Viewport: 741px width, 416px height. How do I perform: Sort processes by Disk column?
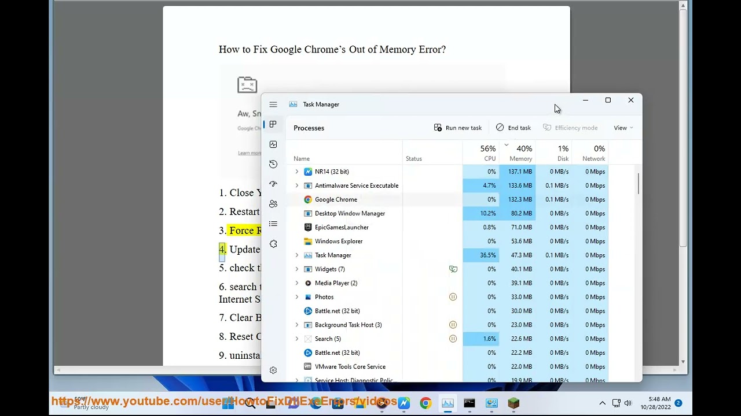[x=553, y=153]
